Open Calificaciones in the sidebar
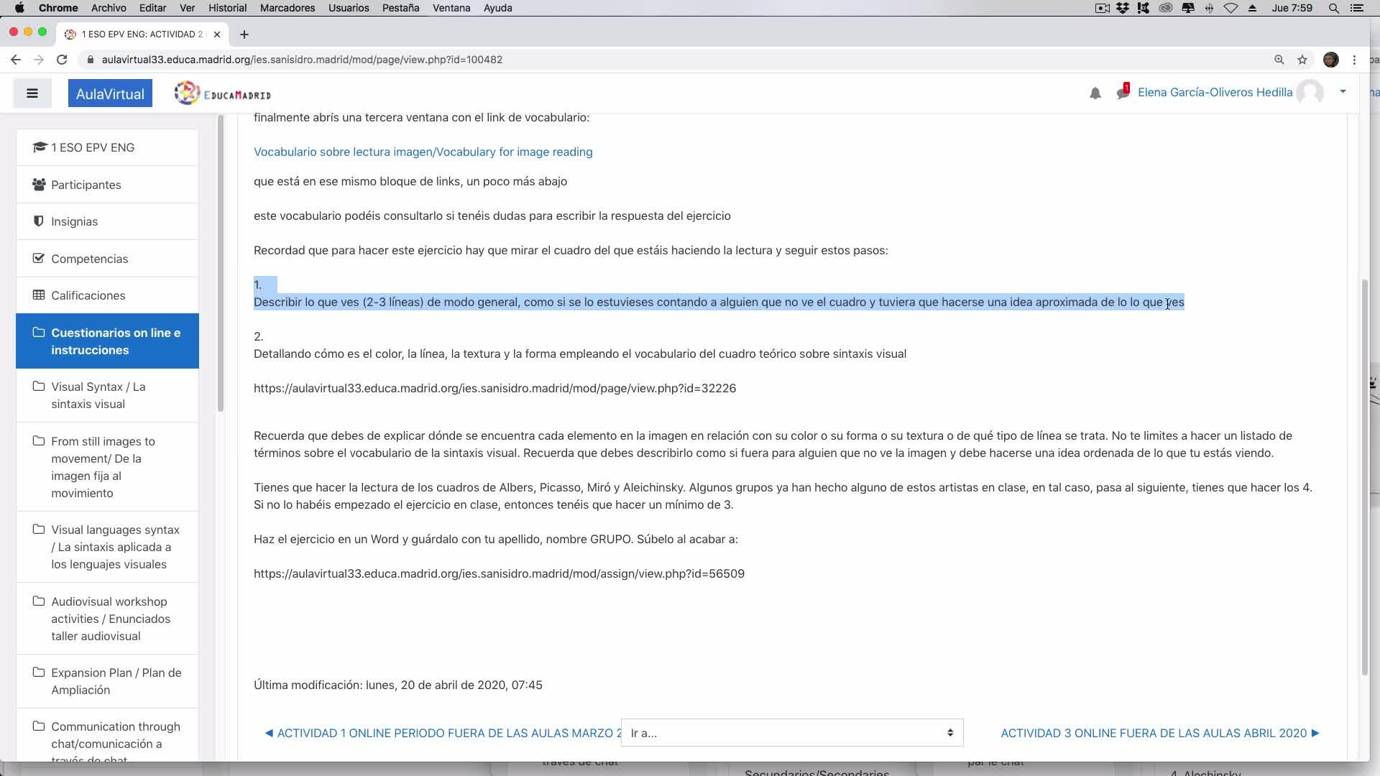This screenshot has height=776, width=1380. click(88, 295)
